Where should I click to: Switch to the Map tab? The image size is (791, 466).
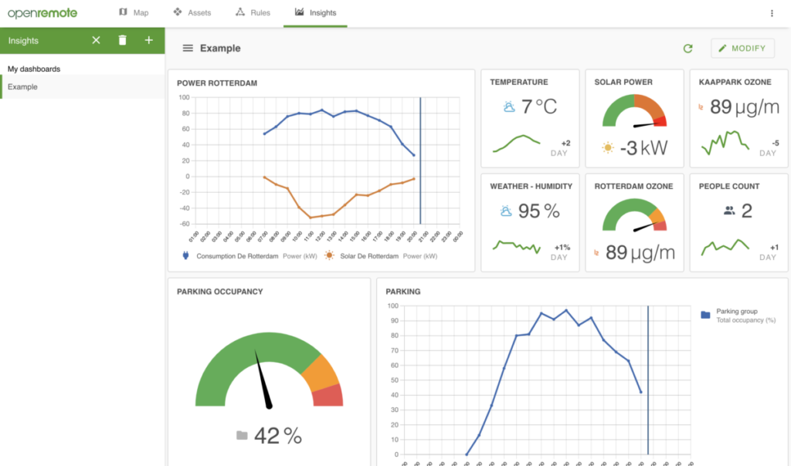click(134, 13)
